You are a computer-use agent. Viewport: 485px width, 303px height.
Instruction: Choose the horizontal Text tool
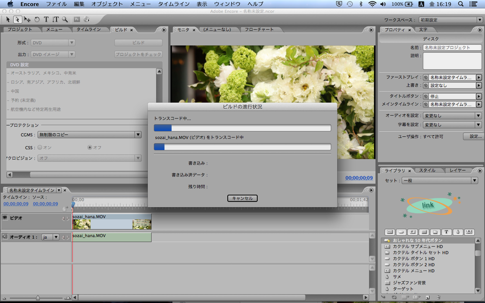click(x=46, y=19)
